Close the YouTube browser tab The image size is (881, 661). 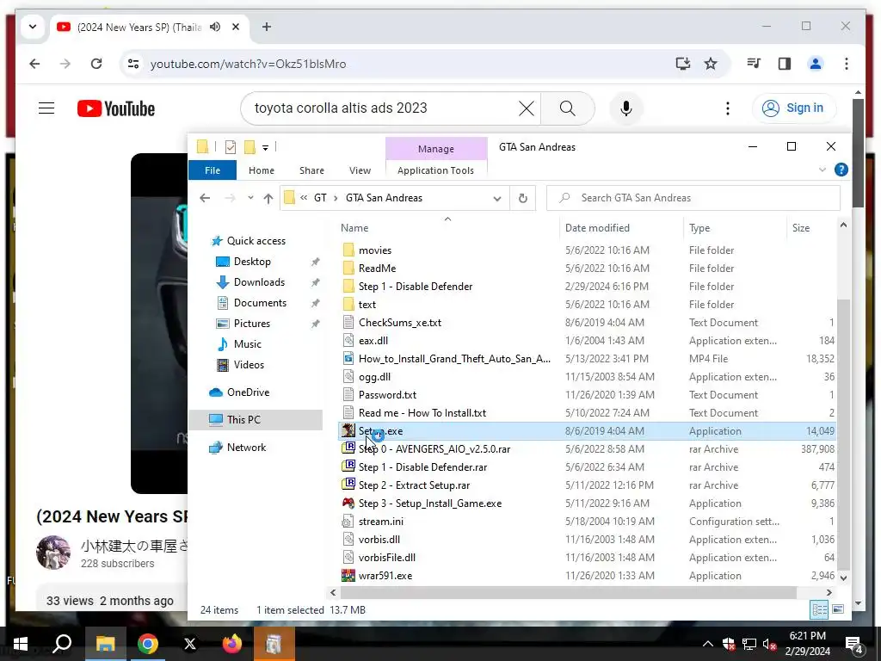coord(236,27)
